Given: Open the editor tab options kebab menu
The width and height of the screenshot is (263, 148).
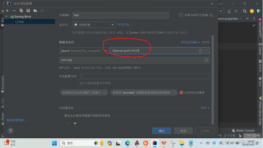Looking at the screenshot, I should coord(254,18).
